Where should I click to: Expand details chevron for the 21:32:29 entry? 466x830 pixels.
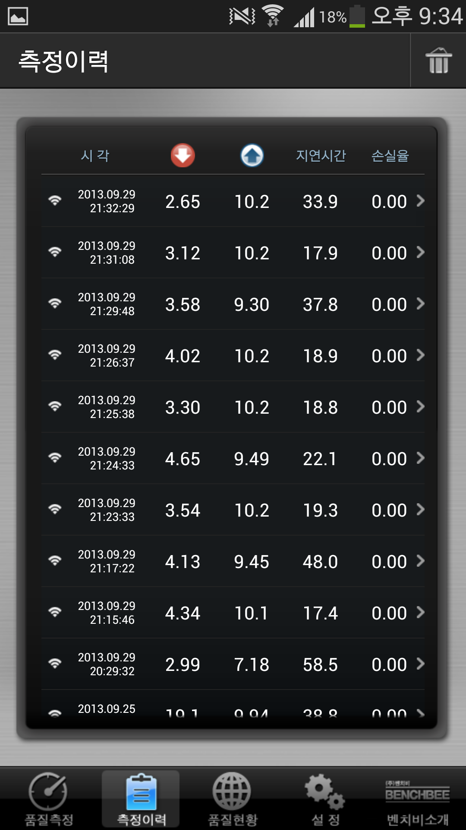[x=420, y=201]
